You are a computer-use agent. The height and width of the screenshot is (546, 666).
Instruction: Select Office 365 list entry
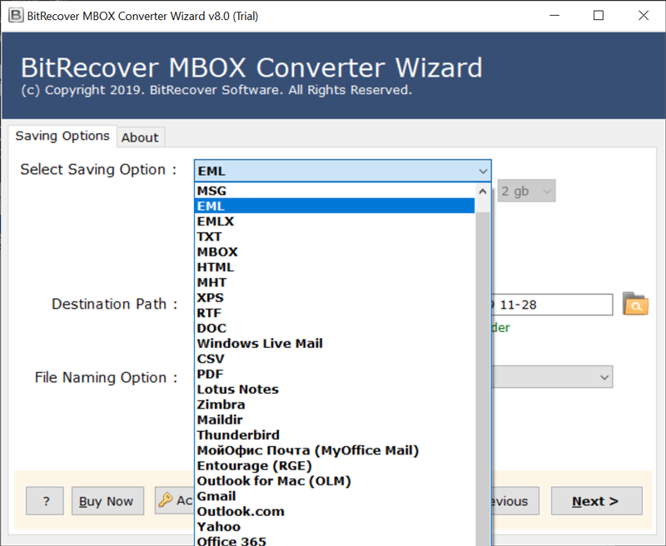point(335,541)
